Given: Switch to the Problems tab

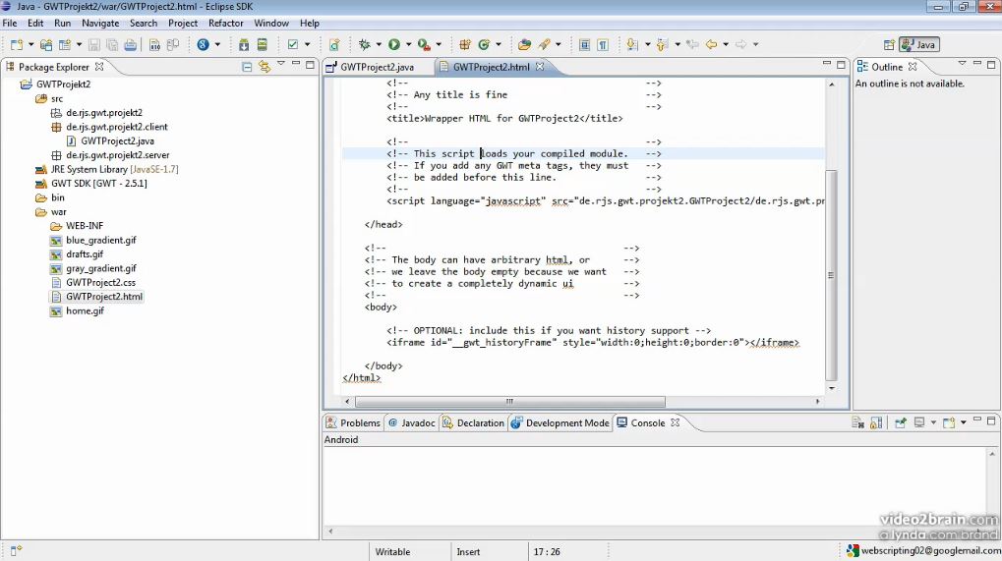Looking at the screenshot, I should point(353,423).
